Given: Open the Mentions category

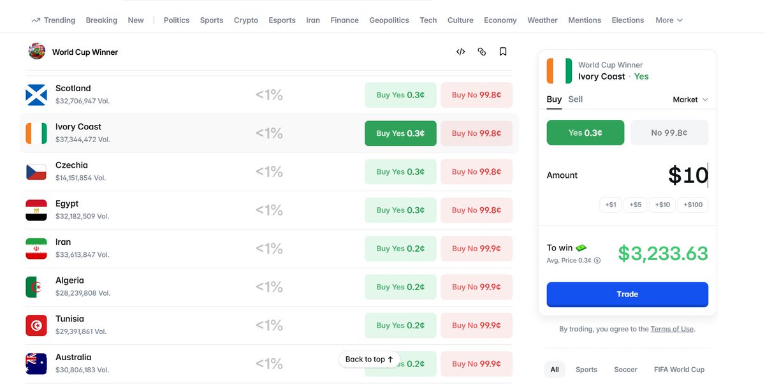Looking at the screenshot, I should click(585, 20).
